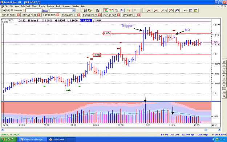Click the yellow grid window layout icon
This screenshot has width=227, height=142.
(x=196, y=11)
